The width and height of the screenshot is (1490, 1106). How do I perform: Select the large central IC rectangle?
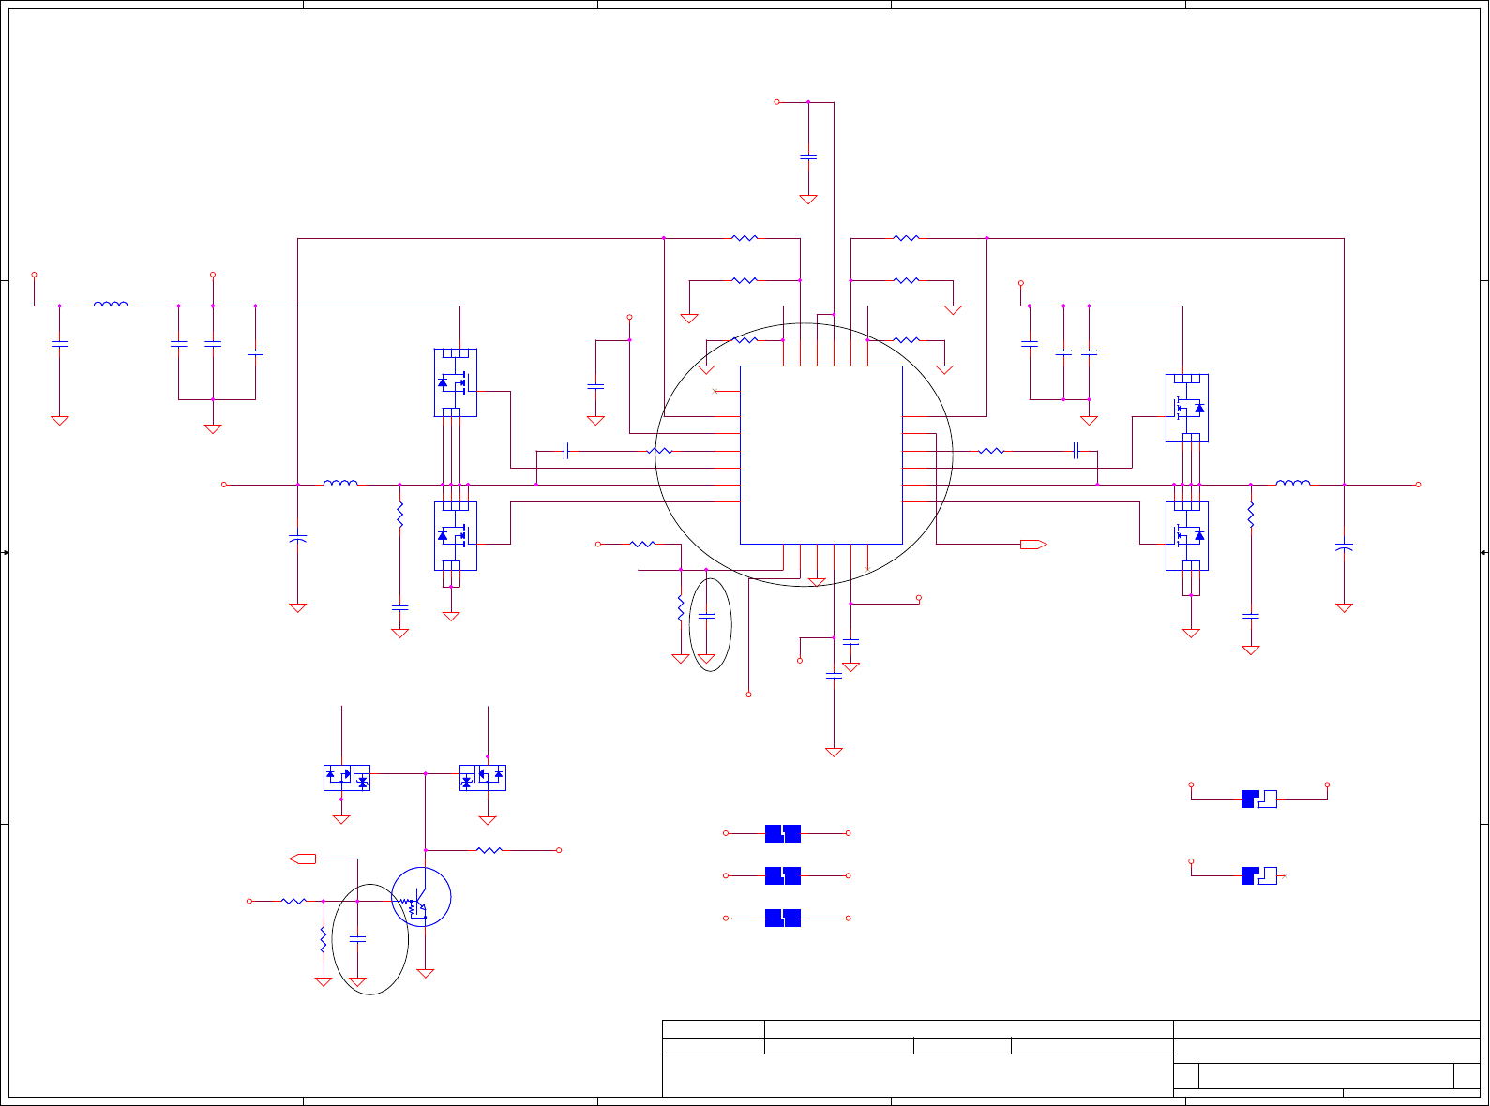click(x=820, y=455)
